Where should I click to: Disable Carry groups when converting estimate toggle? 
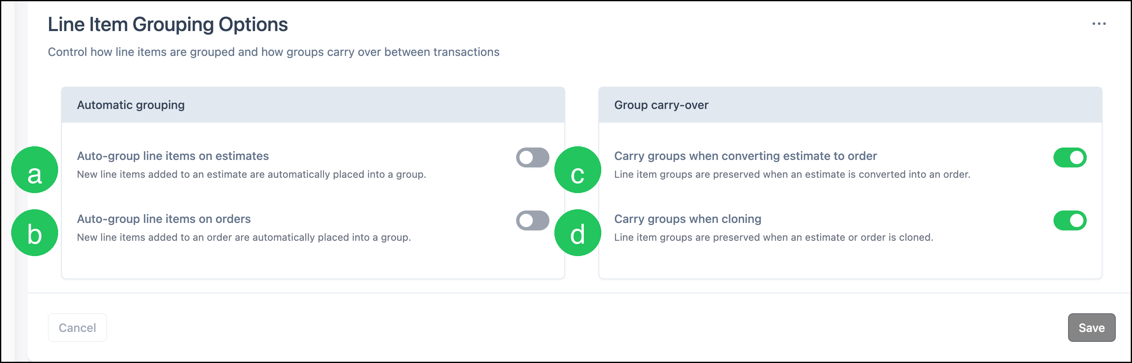(1070, 157)
